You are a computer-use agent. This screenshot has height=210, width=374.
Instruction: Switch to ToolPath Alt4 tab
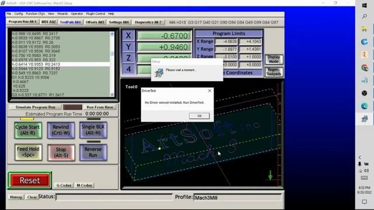point(70,22)
